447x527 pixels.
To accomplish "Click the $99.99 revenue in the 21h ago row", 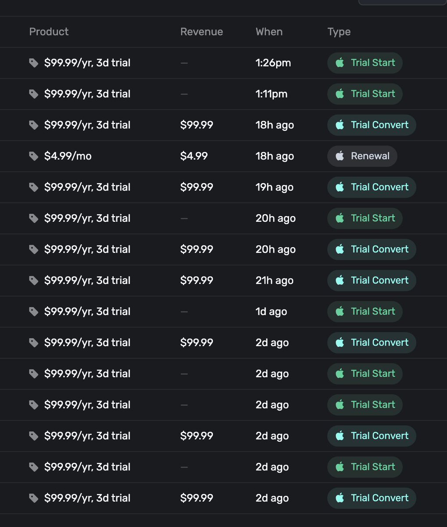I will click(197, 281).
